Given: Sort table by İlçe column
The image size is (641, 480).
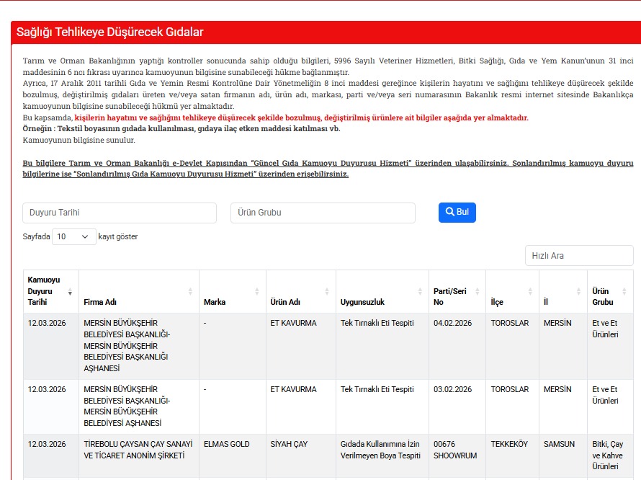Looking at the screenshot, I should [x=512, y=291].
